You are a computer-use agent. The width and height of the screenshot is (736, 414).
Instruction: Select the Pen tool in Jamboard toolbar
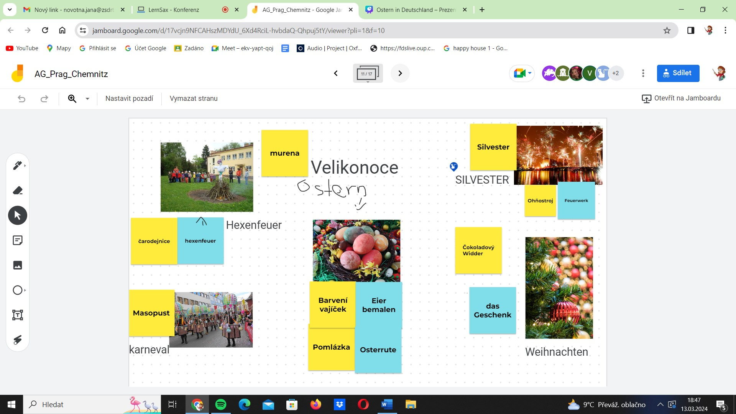[x=18, y=166]
